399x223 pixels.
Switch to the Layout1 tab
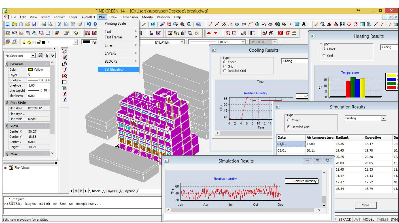click(x=112, y=191)
